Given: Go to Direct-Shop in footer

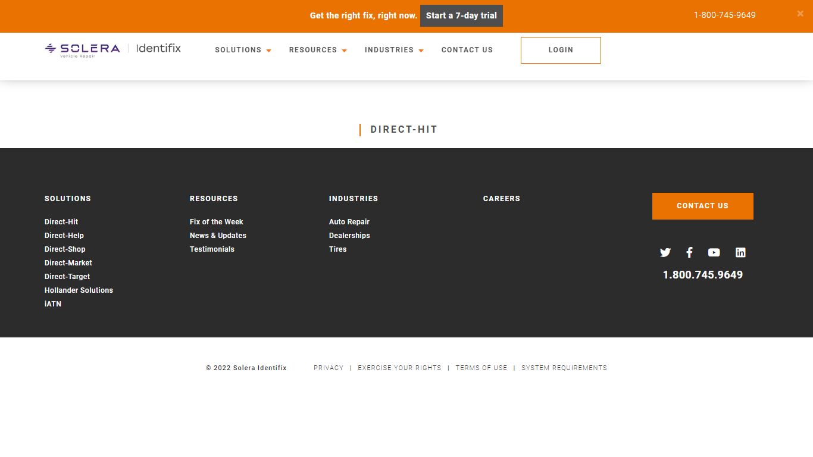Looking at the screenshot, I should pos(65,249).
